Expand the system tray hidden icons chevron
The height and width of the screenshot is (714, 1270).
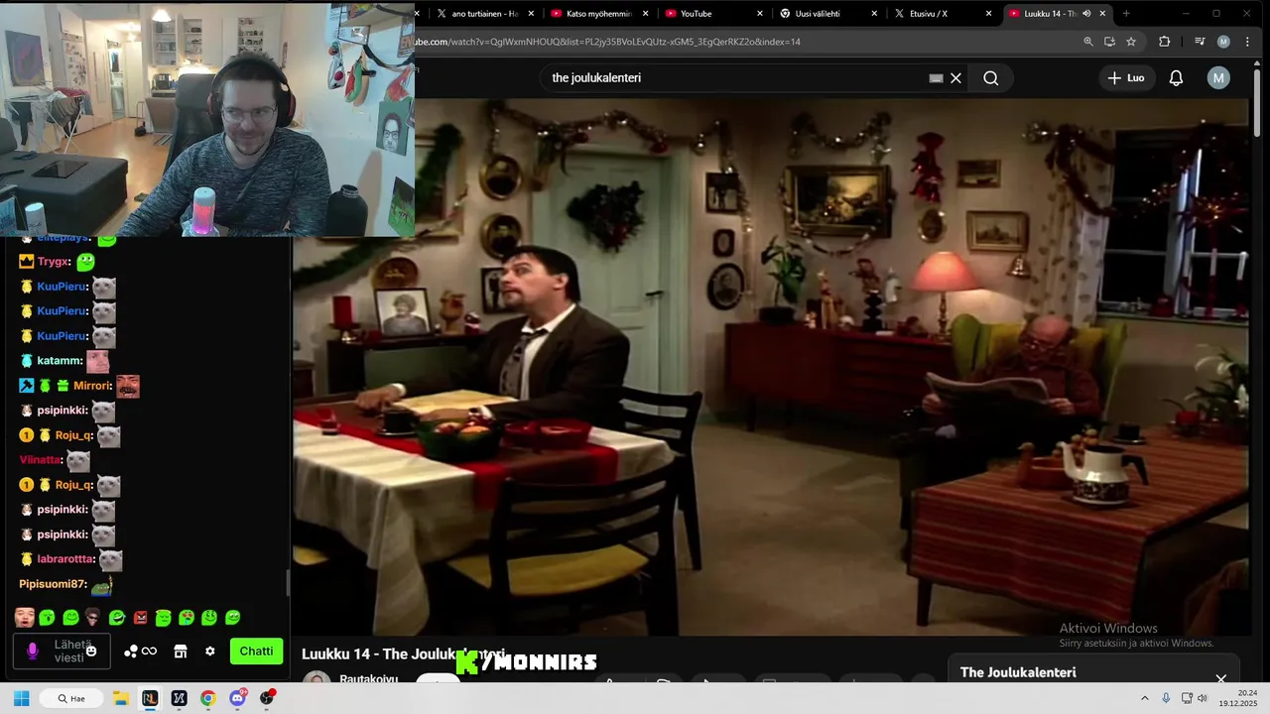pos(1144,698)
